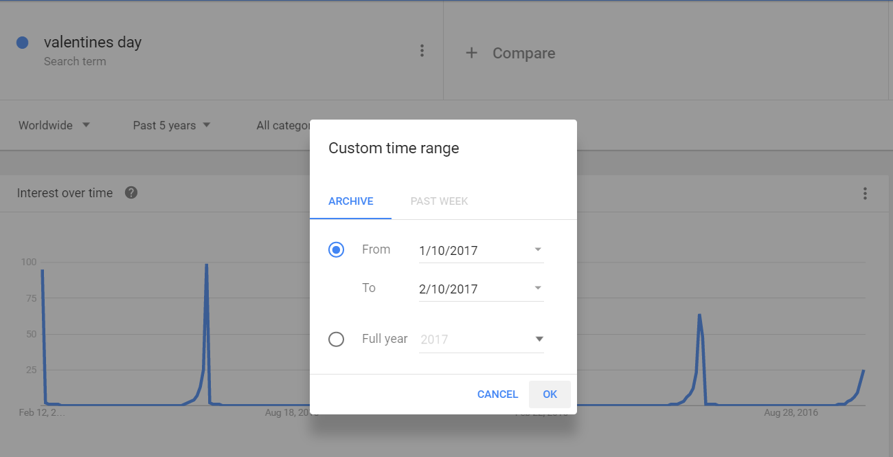This screenshot has height=457, width=893.
Task: Click the plus icon next to Compare
Action: [471, 53]
